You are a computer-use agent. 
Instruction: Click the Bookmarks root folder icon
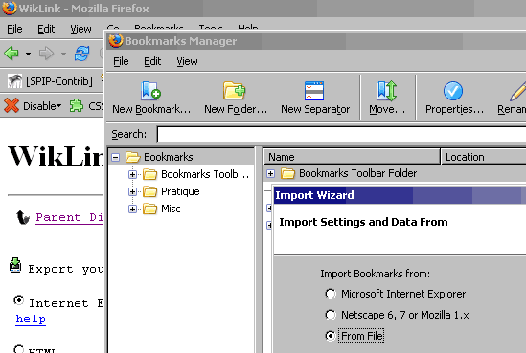click(x=132, y=157)
